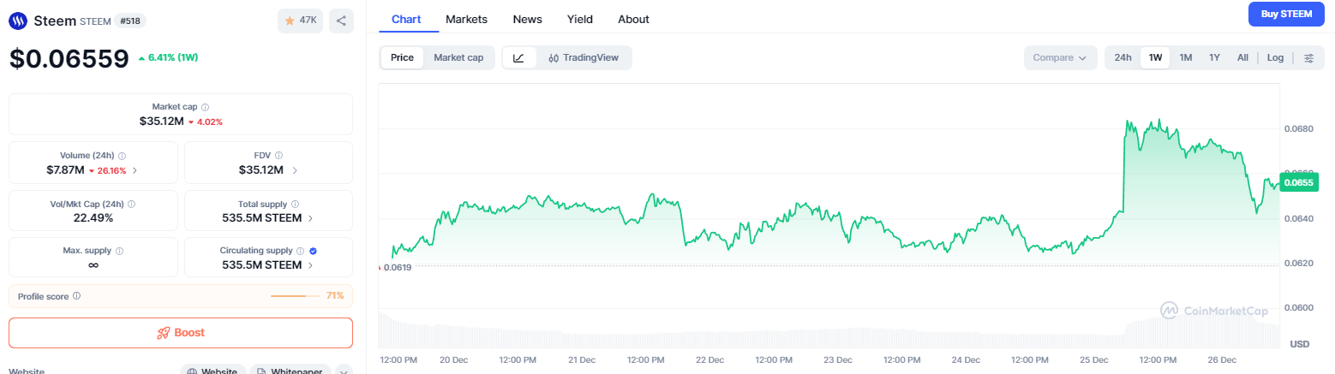Expand the Volume (24h) details chevron
The image size is (1335, 374).
[135, 170]
